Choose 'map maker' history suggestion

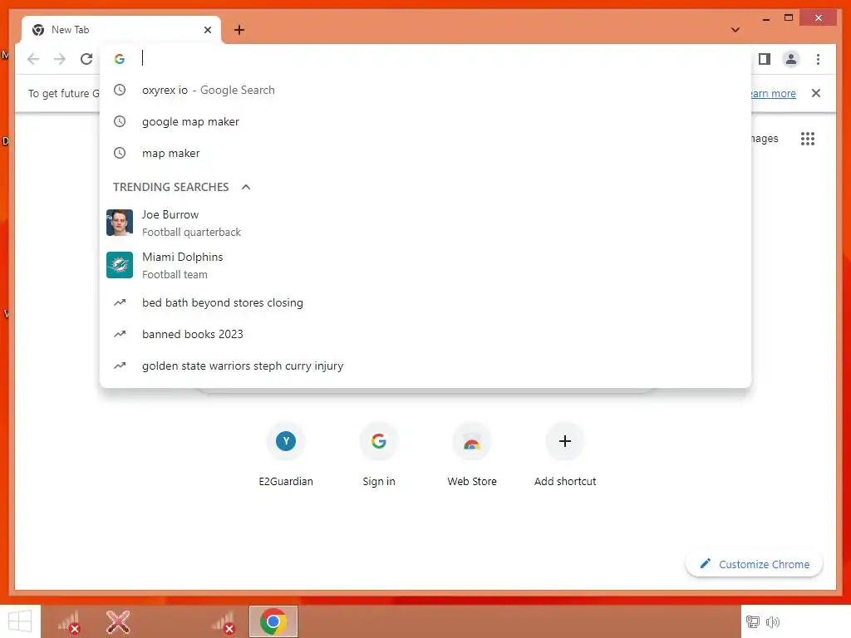point(425,153)
